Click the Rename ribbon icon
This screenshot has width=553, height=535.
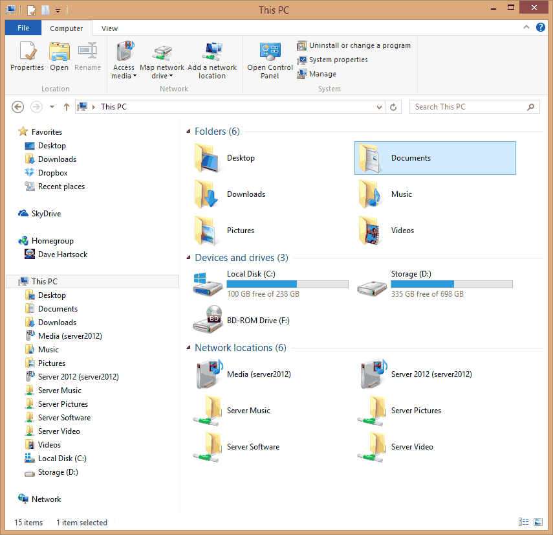pos(87,56)
